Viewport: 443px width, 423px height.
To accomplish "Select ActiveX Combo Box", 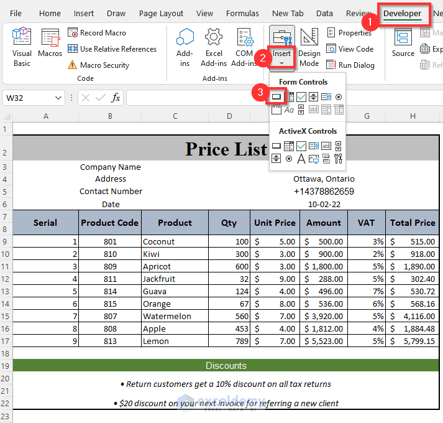I will [x=289, y=146].
